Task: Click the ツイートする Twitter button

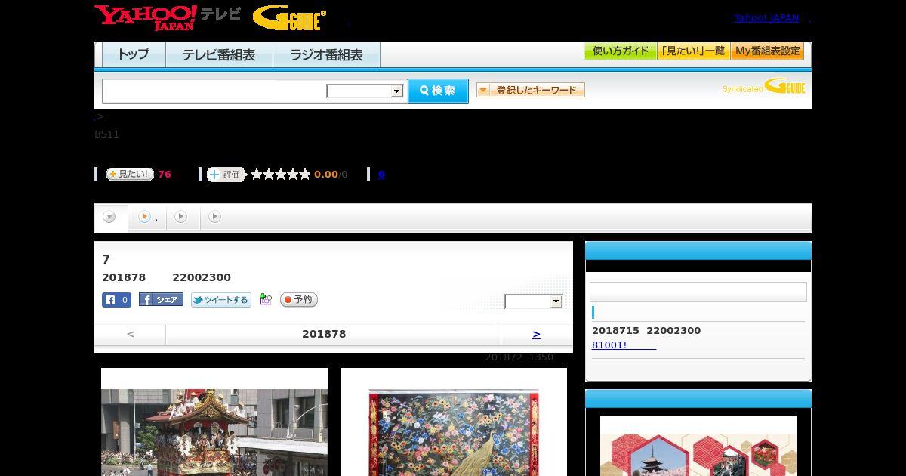Action: coord(220,300)
